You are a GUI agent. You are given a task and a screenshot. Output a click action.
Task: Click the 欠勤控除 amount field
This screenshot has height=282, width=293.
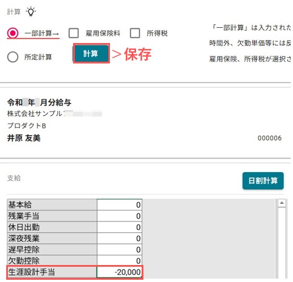pos(120,260)
